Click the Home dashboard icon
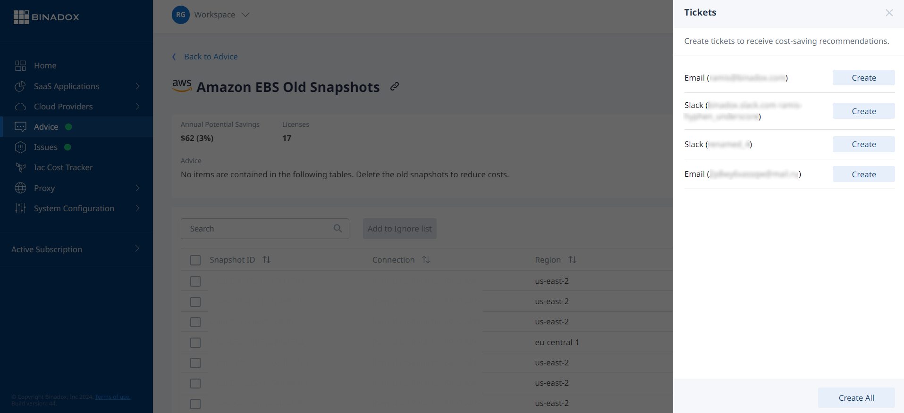 click(x=20, y=66)
